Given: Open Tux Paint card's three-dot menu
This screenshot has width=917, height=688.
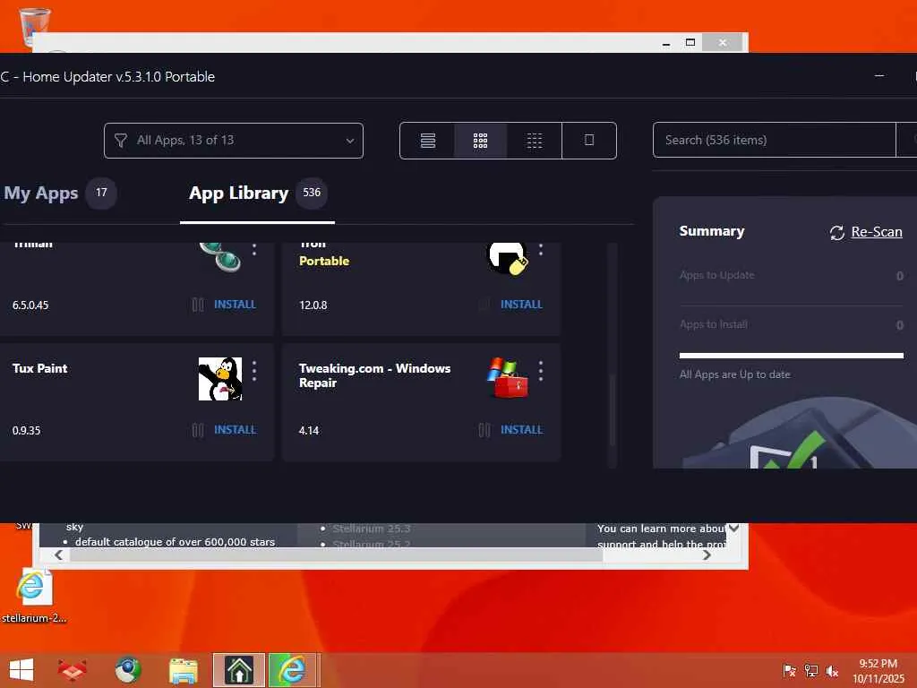Looking at the screenshot, I should coord(254,371).
